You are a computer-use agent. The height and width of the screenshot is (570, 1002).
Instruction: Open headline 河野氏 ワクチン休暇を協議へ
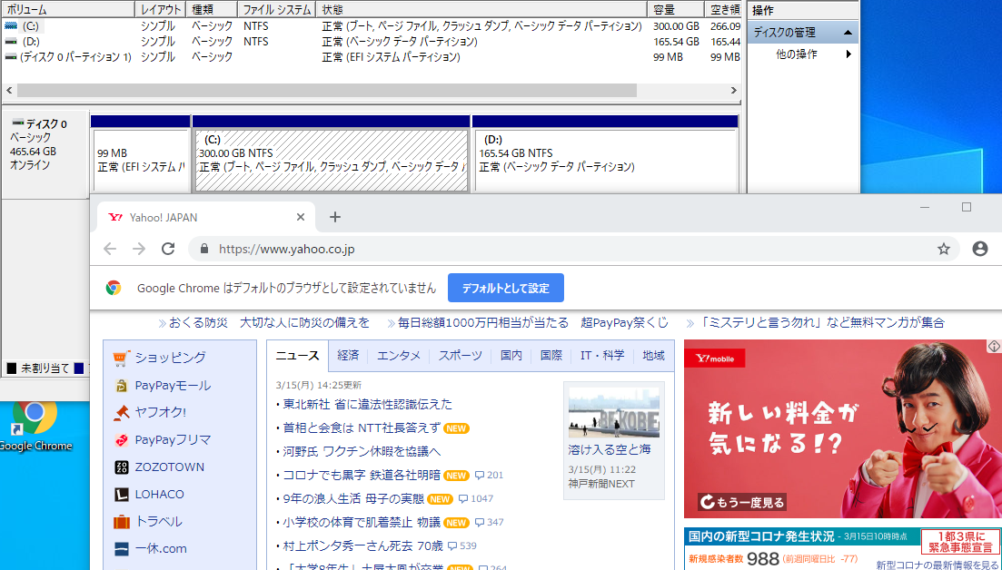(x=362, y=451)
